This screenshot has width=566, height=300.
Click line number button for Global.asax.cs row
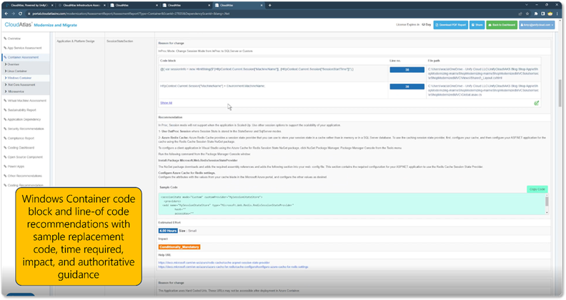point(407,86)
